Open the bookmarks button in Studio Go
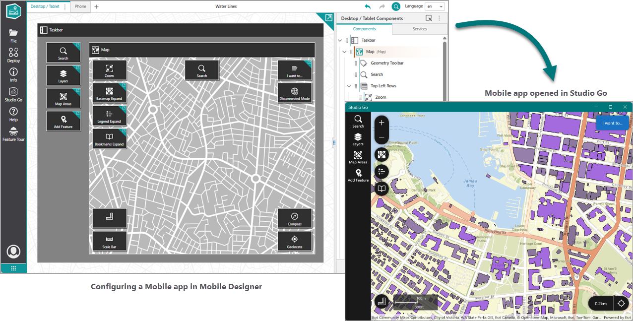633x321 pixels. click(381, 189)
